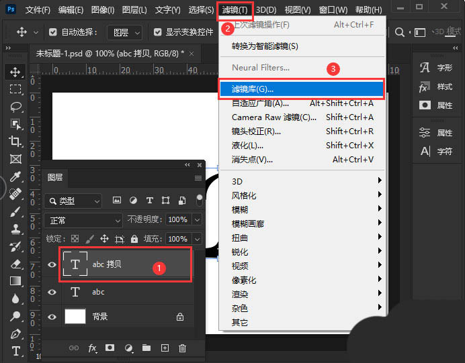Expand the 渲染 filter submenu

pyautogui.click(x=302, y=295)
